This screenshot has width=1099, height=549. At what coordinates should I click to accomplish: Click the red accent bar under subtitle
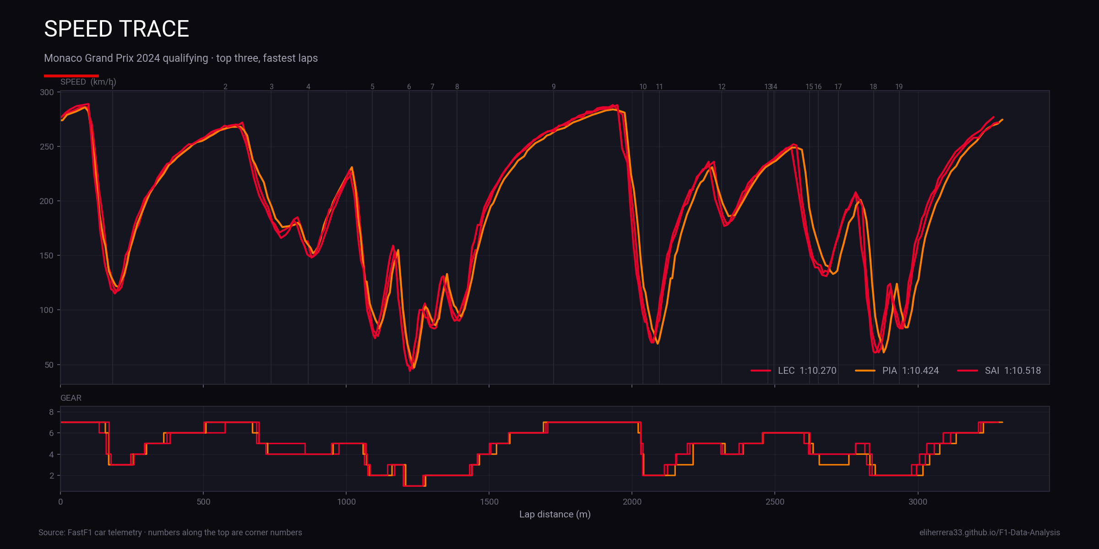(x=71, y=75)
